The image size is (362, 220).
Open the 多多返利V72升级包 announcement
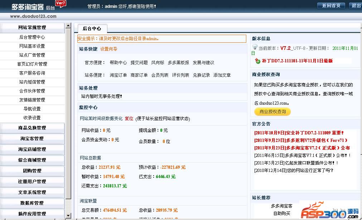coord(301,140)
